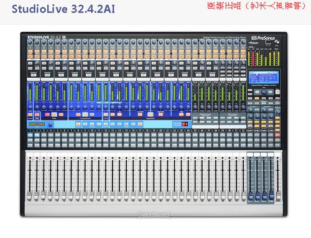Image resolution: width=311 pixels, height=238 pixels.
Task: Click the red two-digit channel display
Action: 185,124
